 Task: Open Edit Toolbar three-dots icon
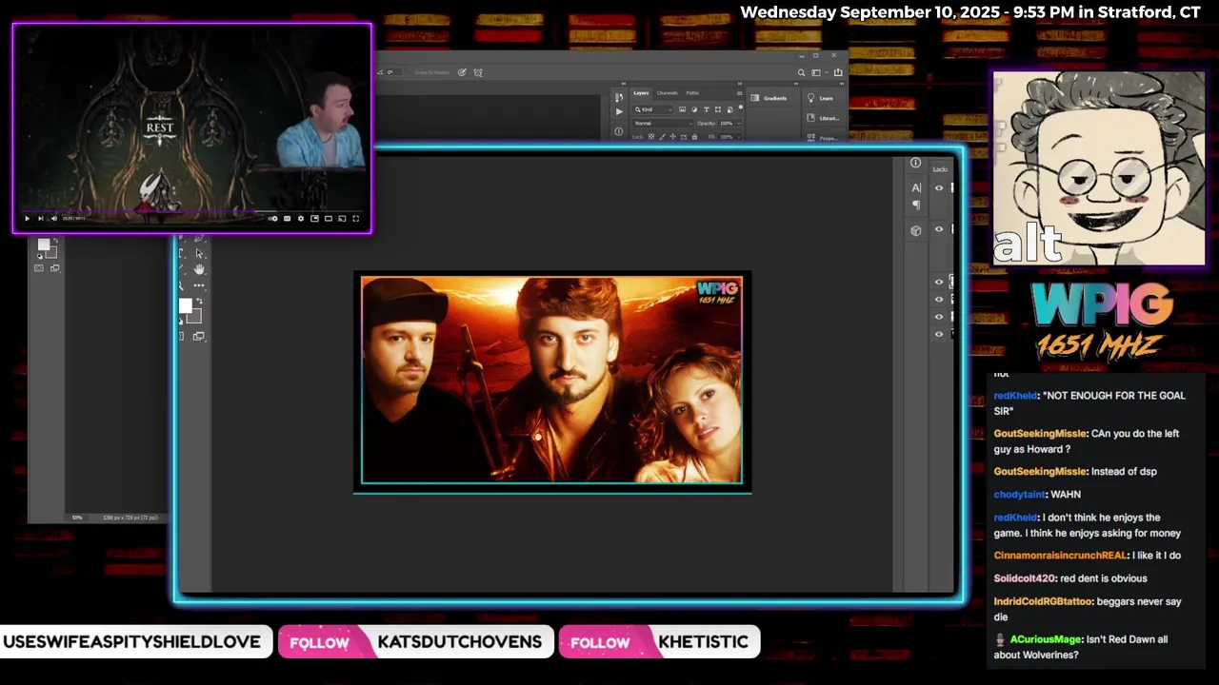tap(199, 285)
